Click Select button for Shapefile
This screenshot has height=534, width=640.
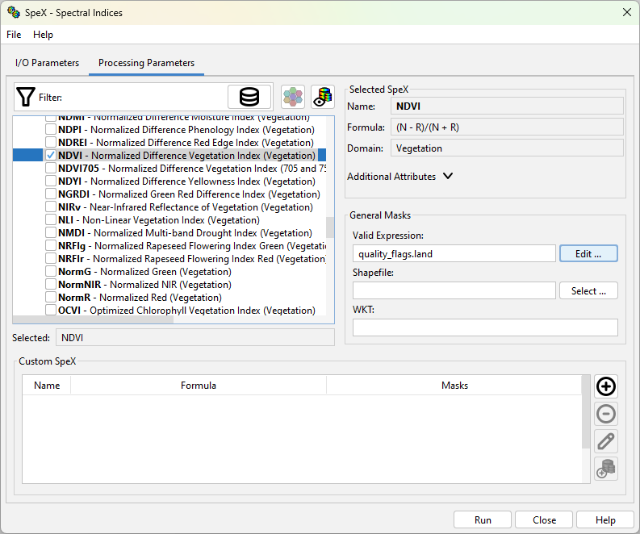(x=588, y=291)
